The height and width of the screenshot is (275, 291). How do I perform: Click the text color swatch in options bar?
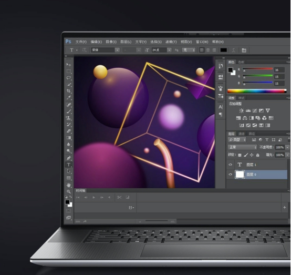[223, 50]
